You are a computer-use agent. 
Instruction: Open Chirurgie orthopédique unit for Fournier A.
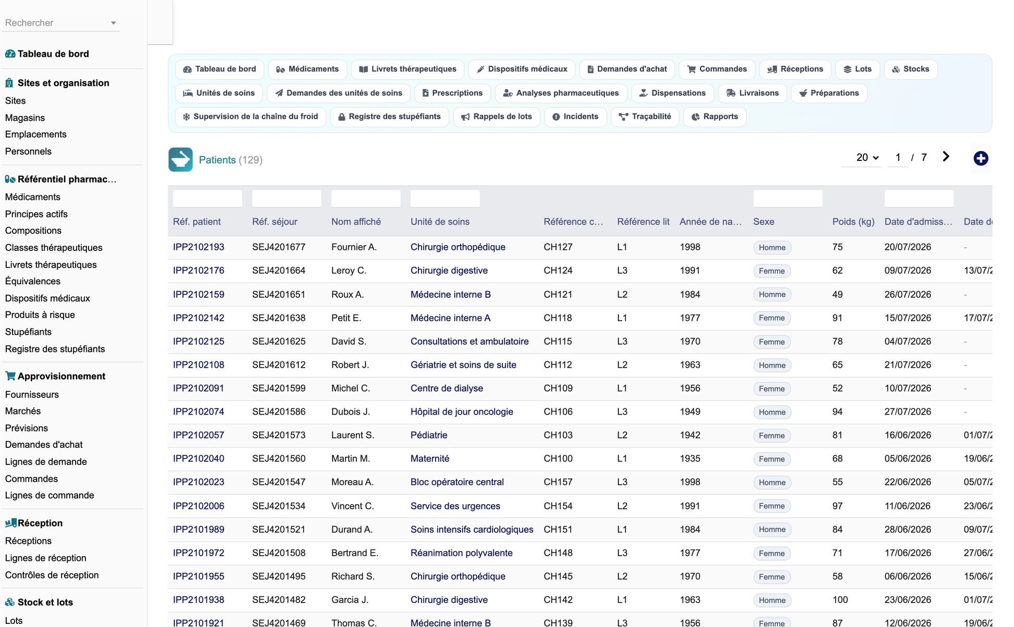(458, 247)
